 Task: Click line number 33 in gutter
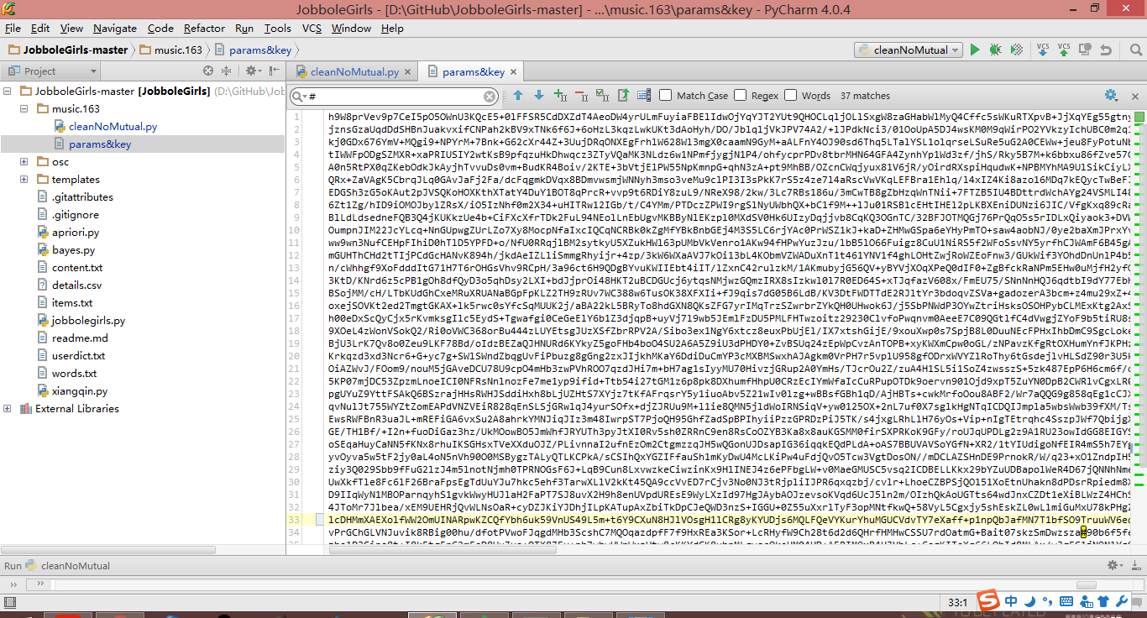point(294,520)
